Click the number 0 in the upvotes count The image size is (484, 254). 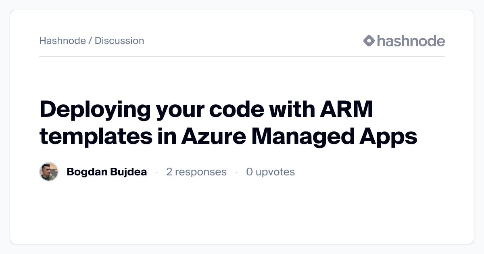(250, 172)
